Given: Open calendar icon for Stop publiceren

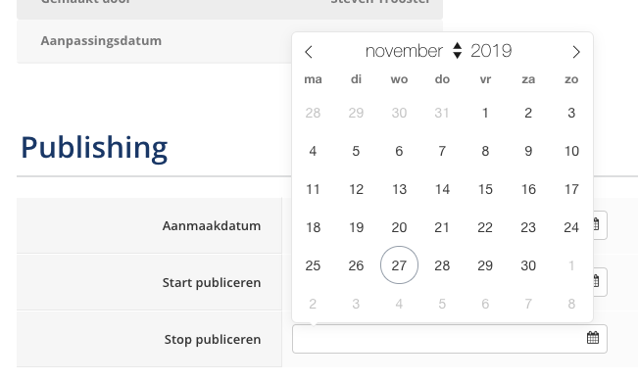Looking at the screenshot, I should pos(593,338).
